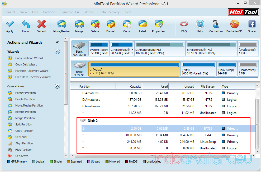This screenshot has height=172, width=261.
Task: Open the Help menu
Action: [x=128, y=12]
